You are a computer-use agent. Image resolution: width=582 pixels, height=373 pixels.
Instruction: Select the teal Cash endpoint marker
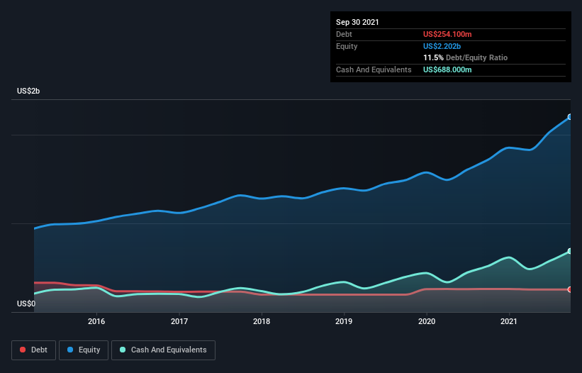(570, 252)
